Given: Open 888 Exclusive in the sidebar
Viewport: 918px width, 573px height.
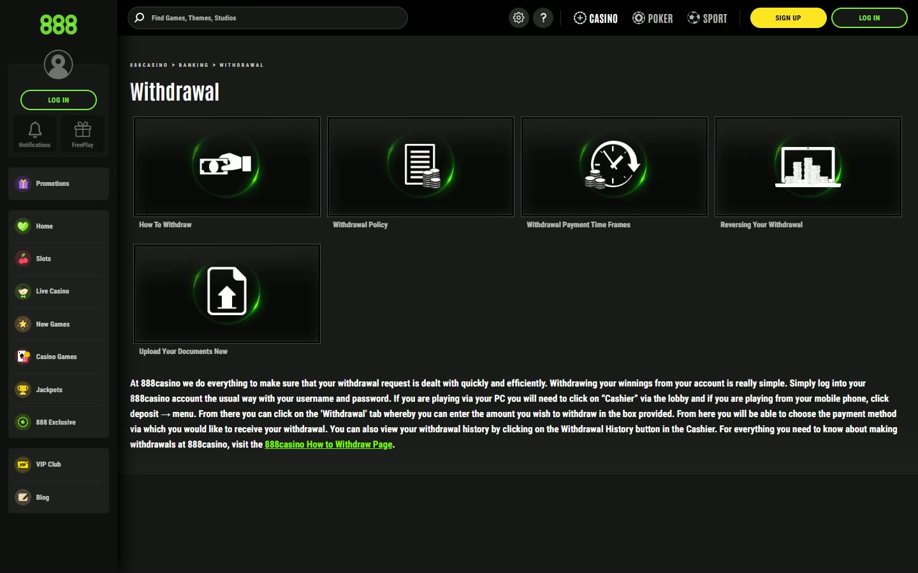Looking at the screenshot, I should click(x=59, y=422).
